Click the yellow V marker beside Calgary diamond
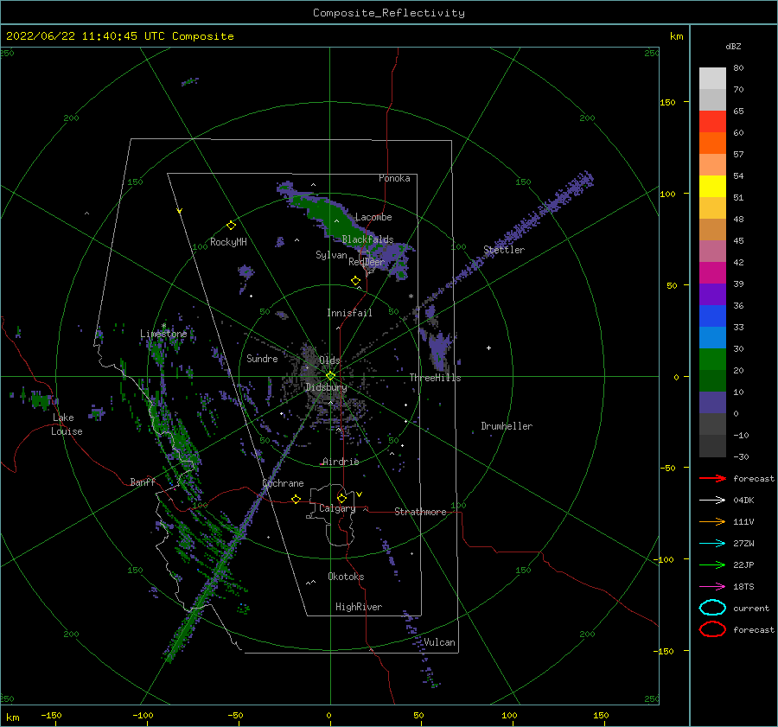 pos(360,494)
